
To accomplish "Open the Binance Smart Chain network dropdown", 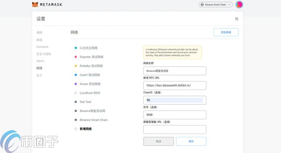I will tap(216, 5).
